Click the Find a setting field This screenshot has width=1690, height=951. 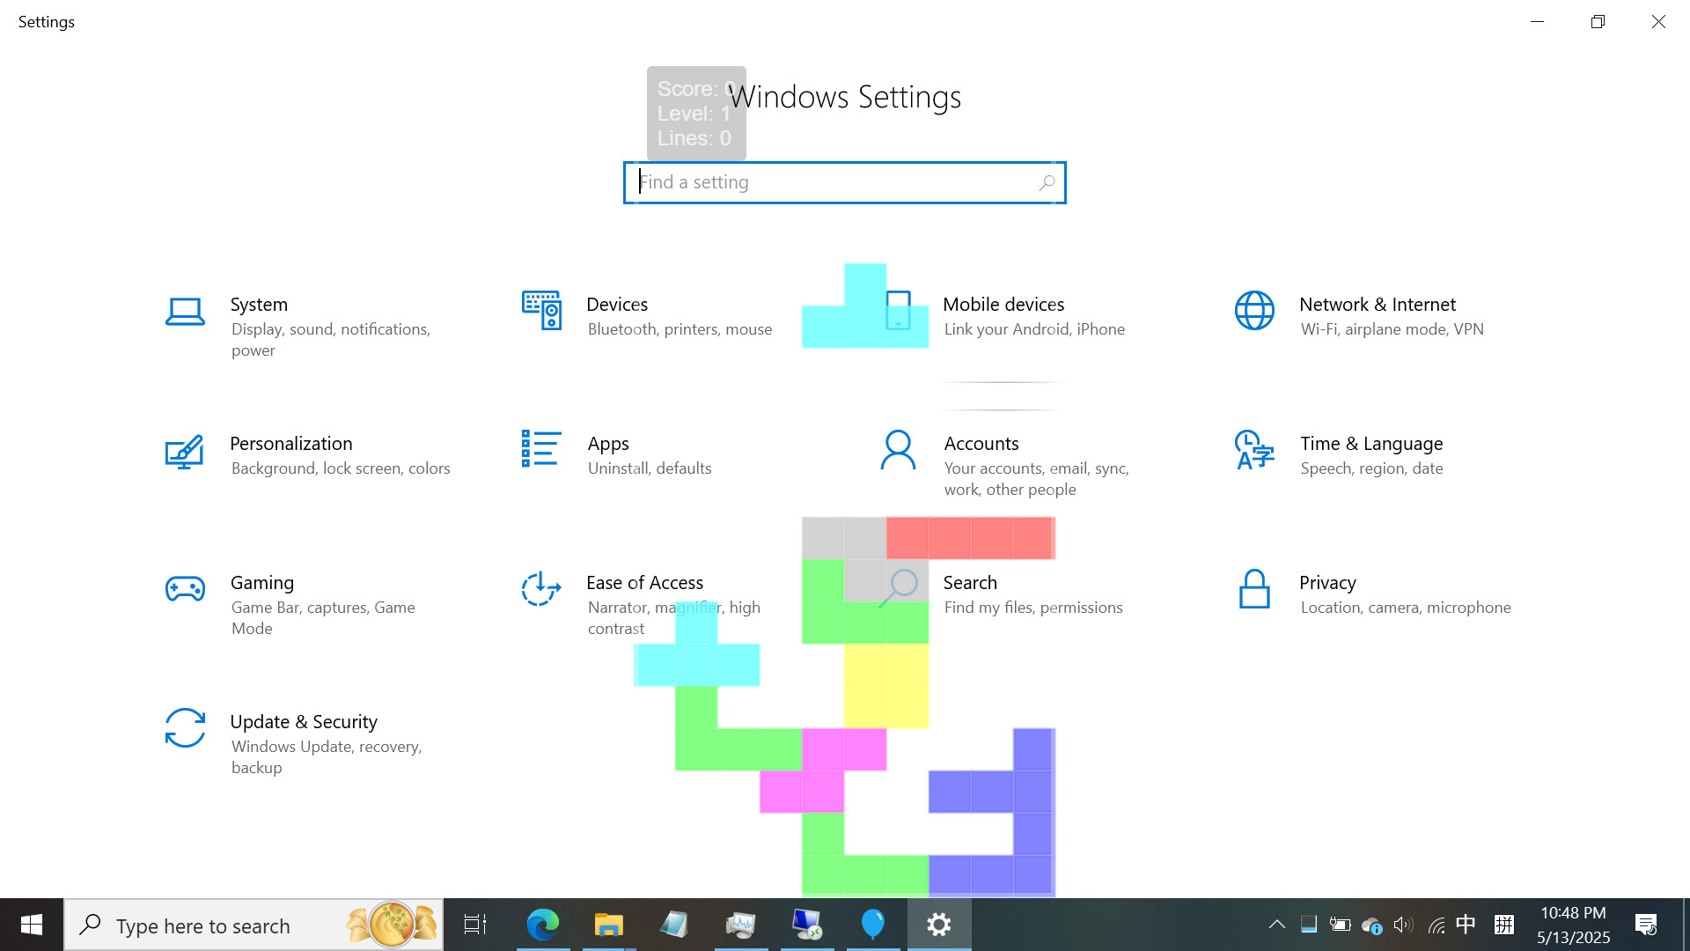pyautogui.click(x=827, y=182)
